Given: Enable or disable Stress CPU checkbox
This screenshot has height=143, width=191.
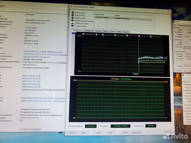Looking at the screenshot, I should point(76,13).
